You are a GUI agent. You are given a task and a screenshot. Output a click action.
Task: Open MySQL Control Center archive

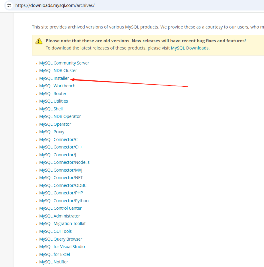[60, 208]
